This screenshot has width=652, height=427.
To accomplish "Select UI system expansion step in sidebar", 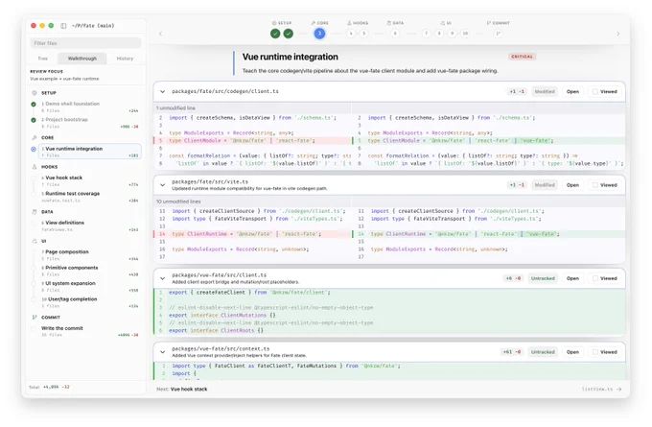I will 90,287.
